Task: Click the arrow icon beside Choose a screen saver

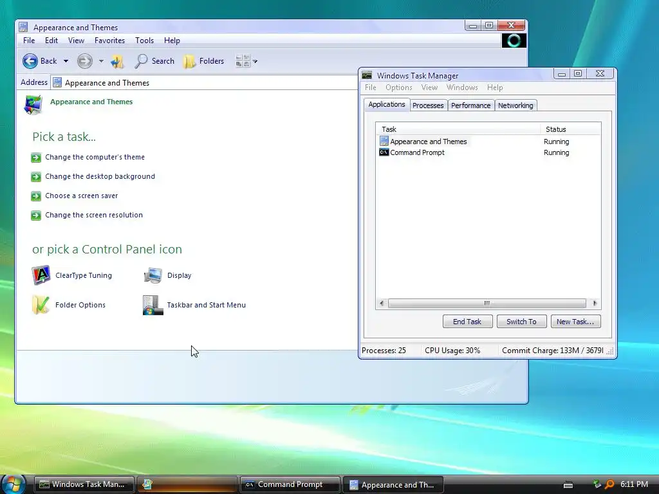Action: click(36, 196)
